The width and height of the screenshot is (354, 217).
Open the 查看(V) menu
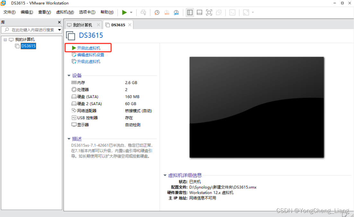point(44,12)
